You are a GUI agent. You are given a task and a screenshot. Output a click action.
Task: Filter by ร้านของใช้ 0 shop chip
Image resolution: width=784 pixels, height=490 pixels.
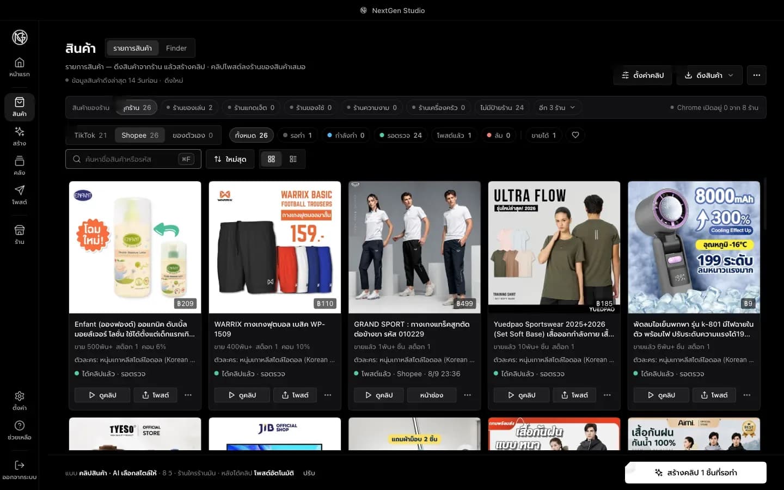coord(311,107)
